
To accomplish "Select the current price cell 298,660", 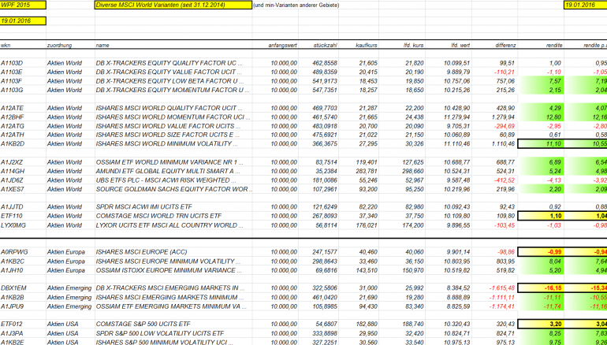I will [402, 171].
